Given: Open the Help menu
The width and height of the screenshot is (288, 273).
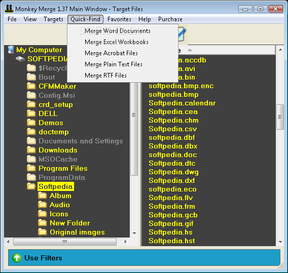Looking at the screenshot, I should pyautogui.click(x=145, y=19).
